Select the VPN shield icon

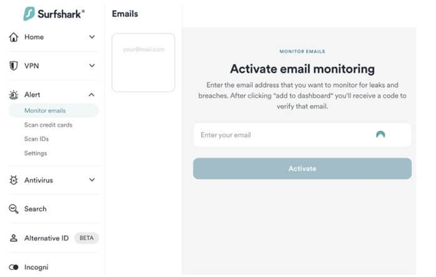pyautogui.click(x=13, y=66)
